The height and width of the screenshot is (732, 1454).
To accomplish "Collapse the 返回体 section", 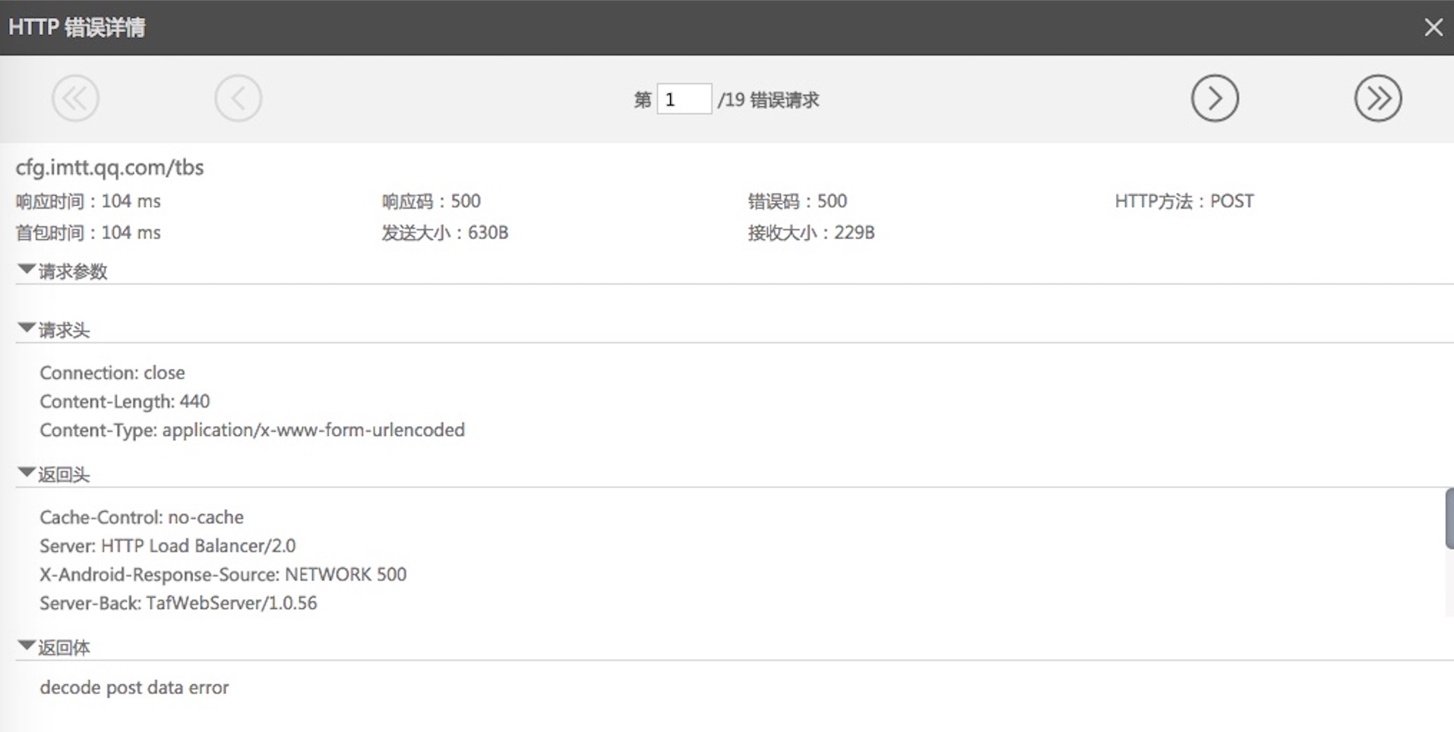I will 27,646.
